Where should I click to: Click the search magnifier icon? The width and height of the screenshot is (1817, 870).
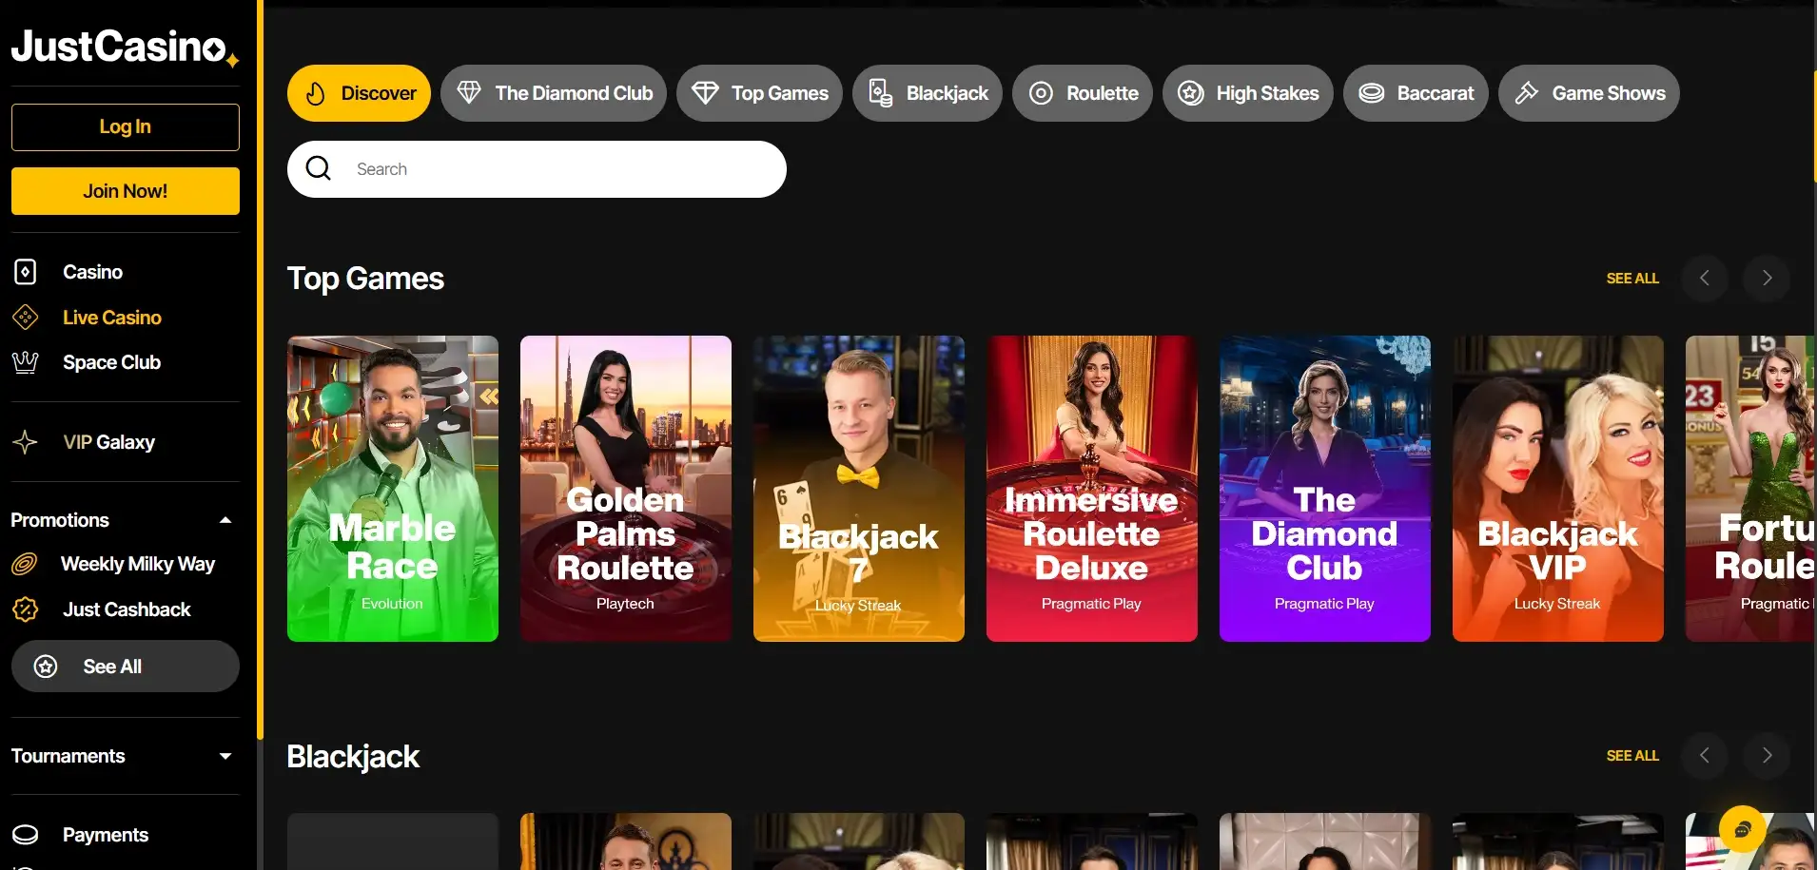click(x=319, y=168)
